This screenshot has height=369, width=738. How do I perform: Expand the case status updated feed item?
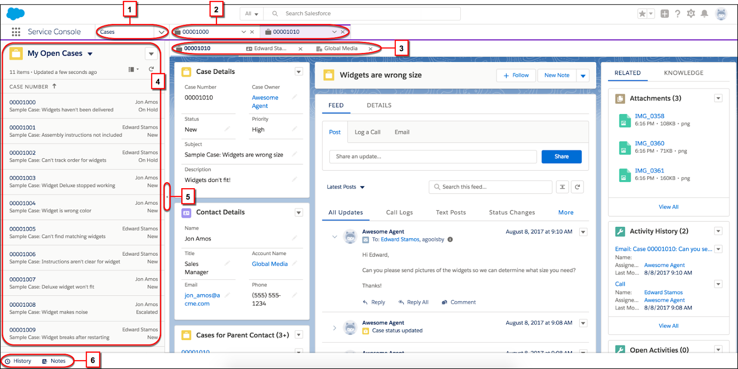(x=334, y=328)
